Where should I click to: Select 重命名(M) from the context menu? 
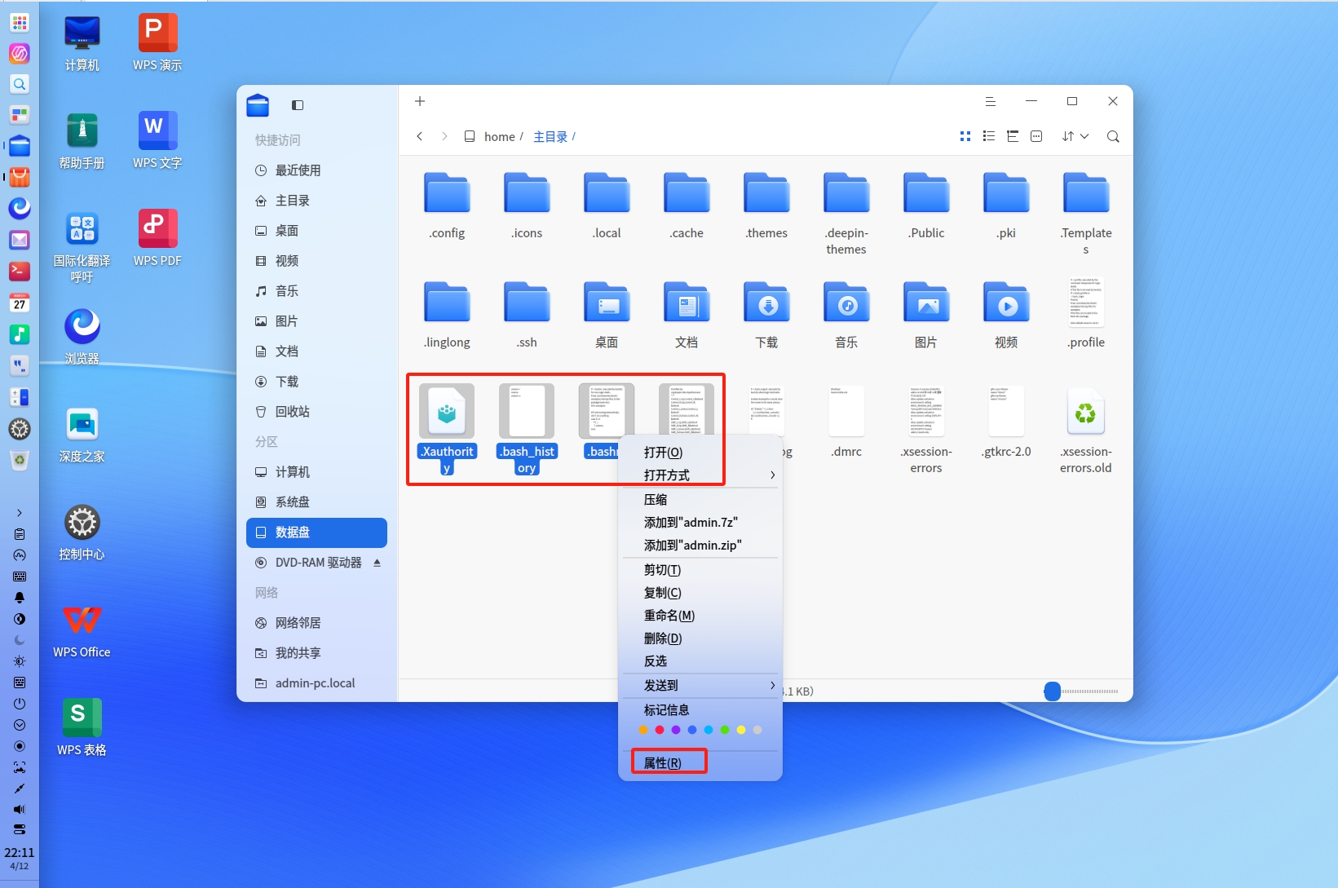click(701, 615)
